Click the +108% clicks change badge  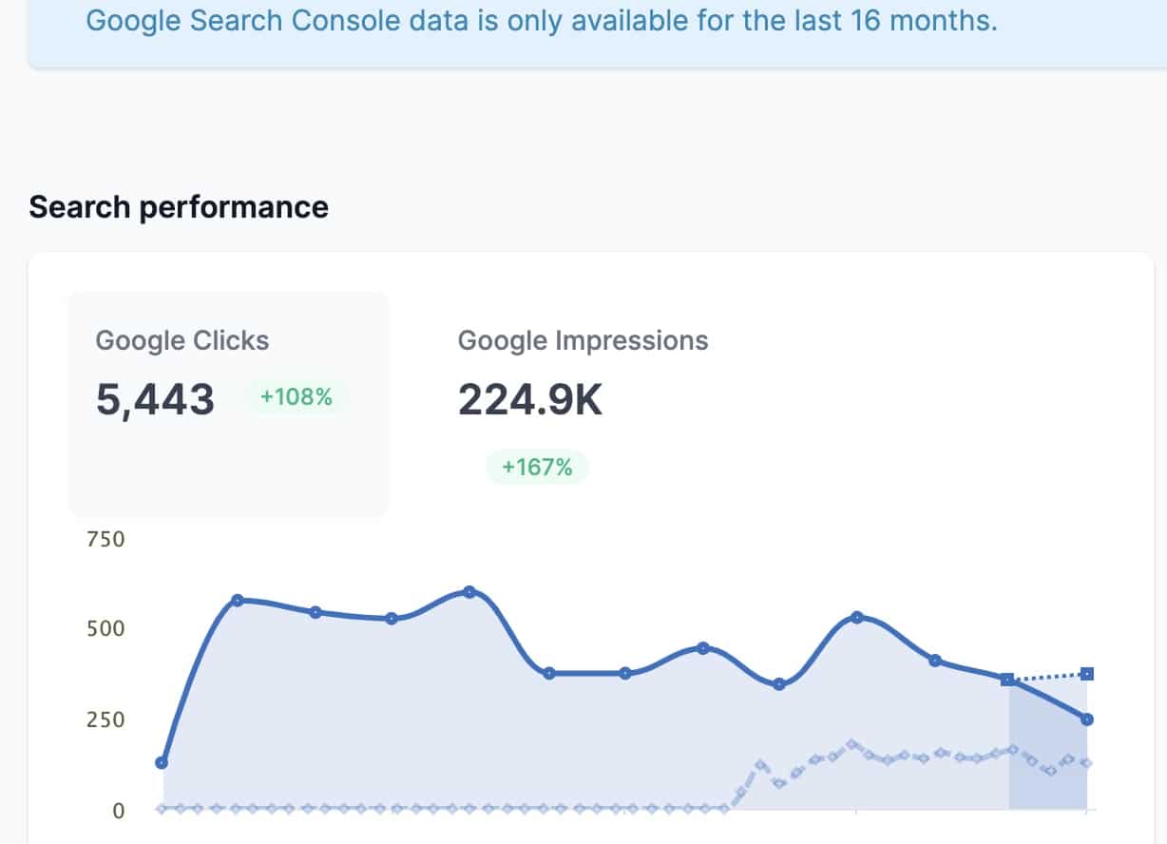coord(297,397)
